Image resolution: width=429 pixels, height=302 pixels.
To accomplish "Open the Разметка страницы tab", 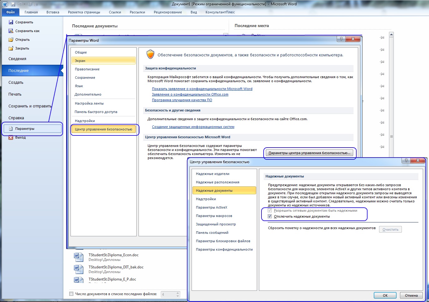I will tap(84, 12).
